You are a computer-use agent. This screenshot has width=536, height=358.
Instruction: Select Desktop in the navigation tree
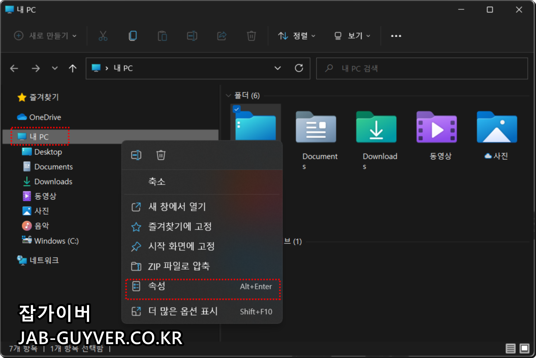click(x=42, y=152)
